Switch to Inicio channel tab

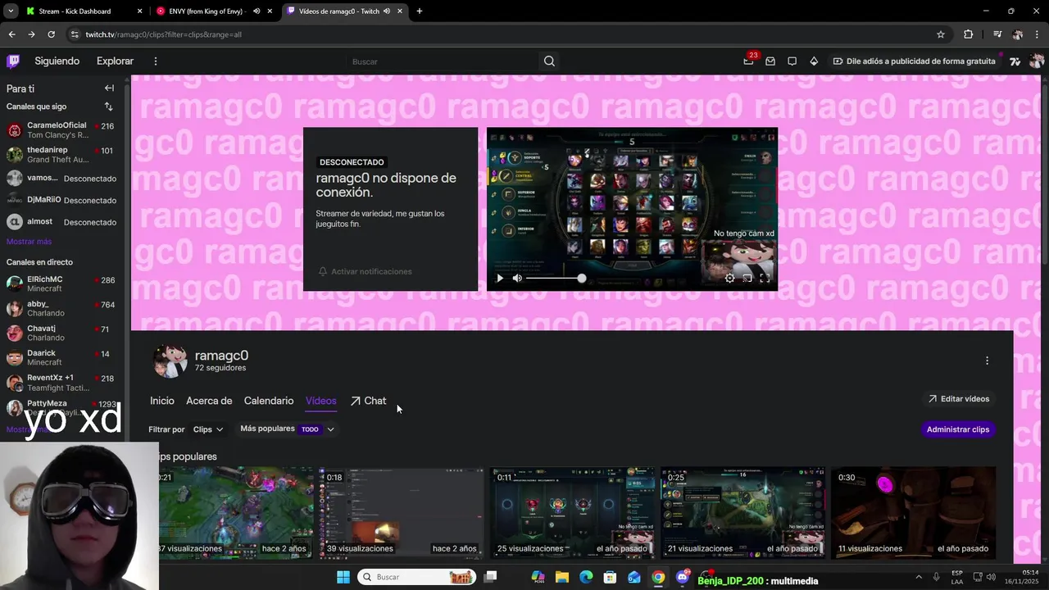(x=161, y=401)
